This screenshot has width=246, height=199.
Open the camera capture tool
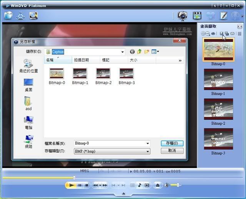pyautogui.click(x=182, y=16)
